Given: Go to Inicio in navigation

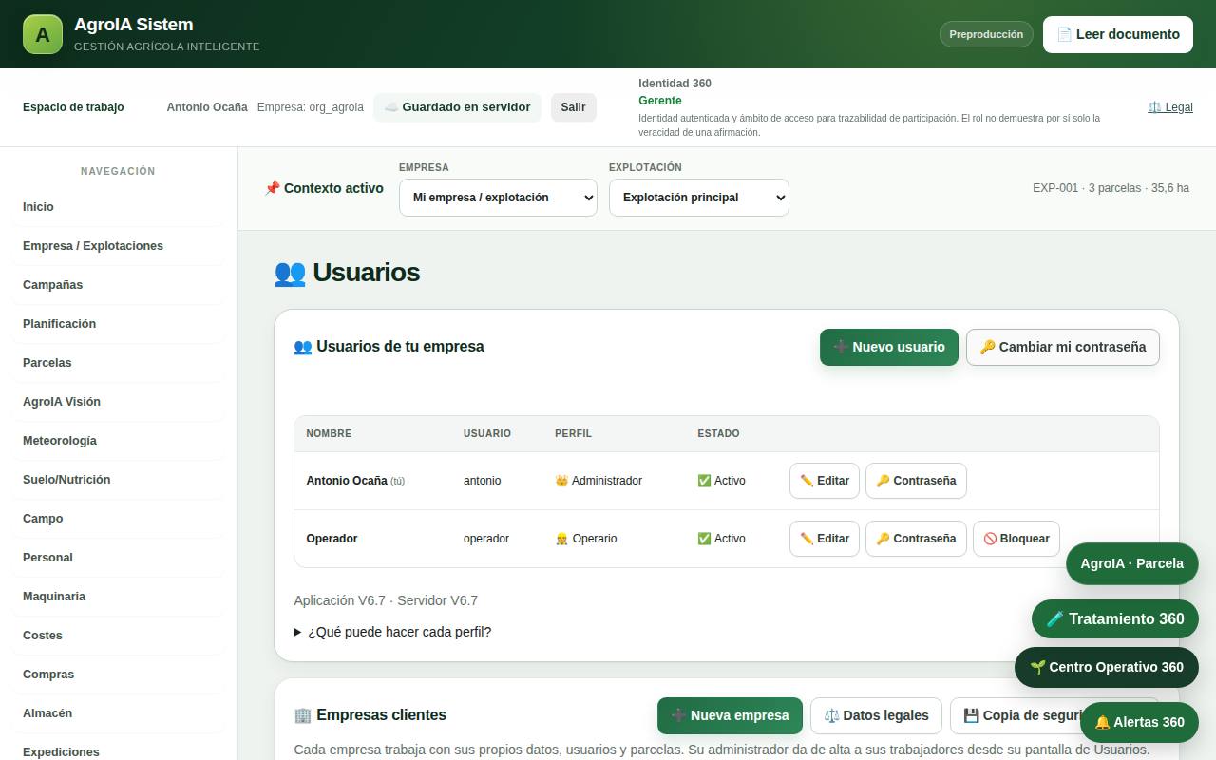Looking at the screenshot, I should (x=118, y=207).
